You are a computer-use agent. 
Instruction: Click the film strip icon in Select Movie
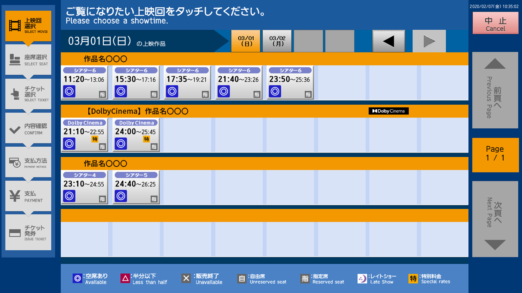coord(15,26)
